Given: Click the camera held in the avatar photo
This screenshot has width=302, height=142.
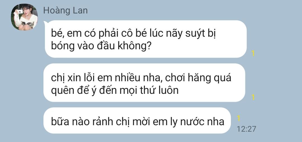Looking at the screenshot, I should (20, 11).
